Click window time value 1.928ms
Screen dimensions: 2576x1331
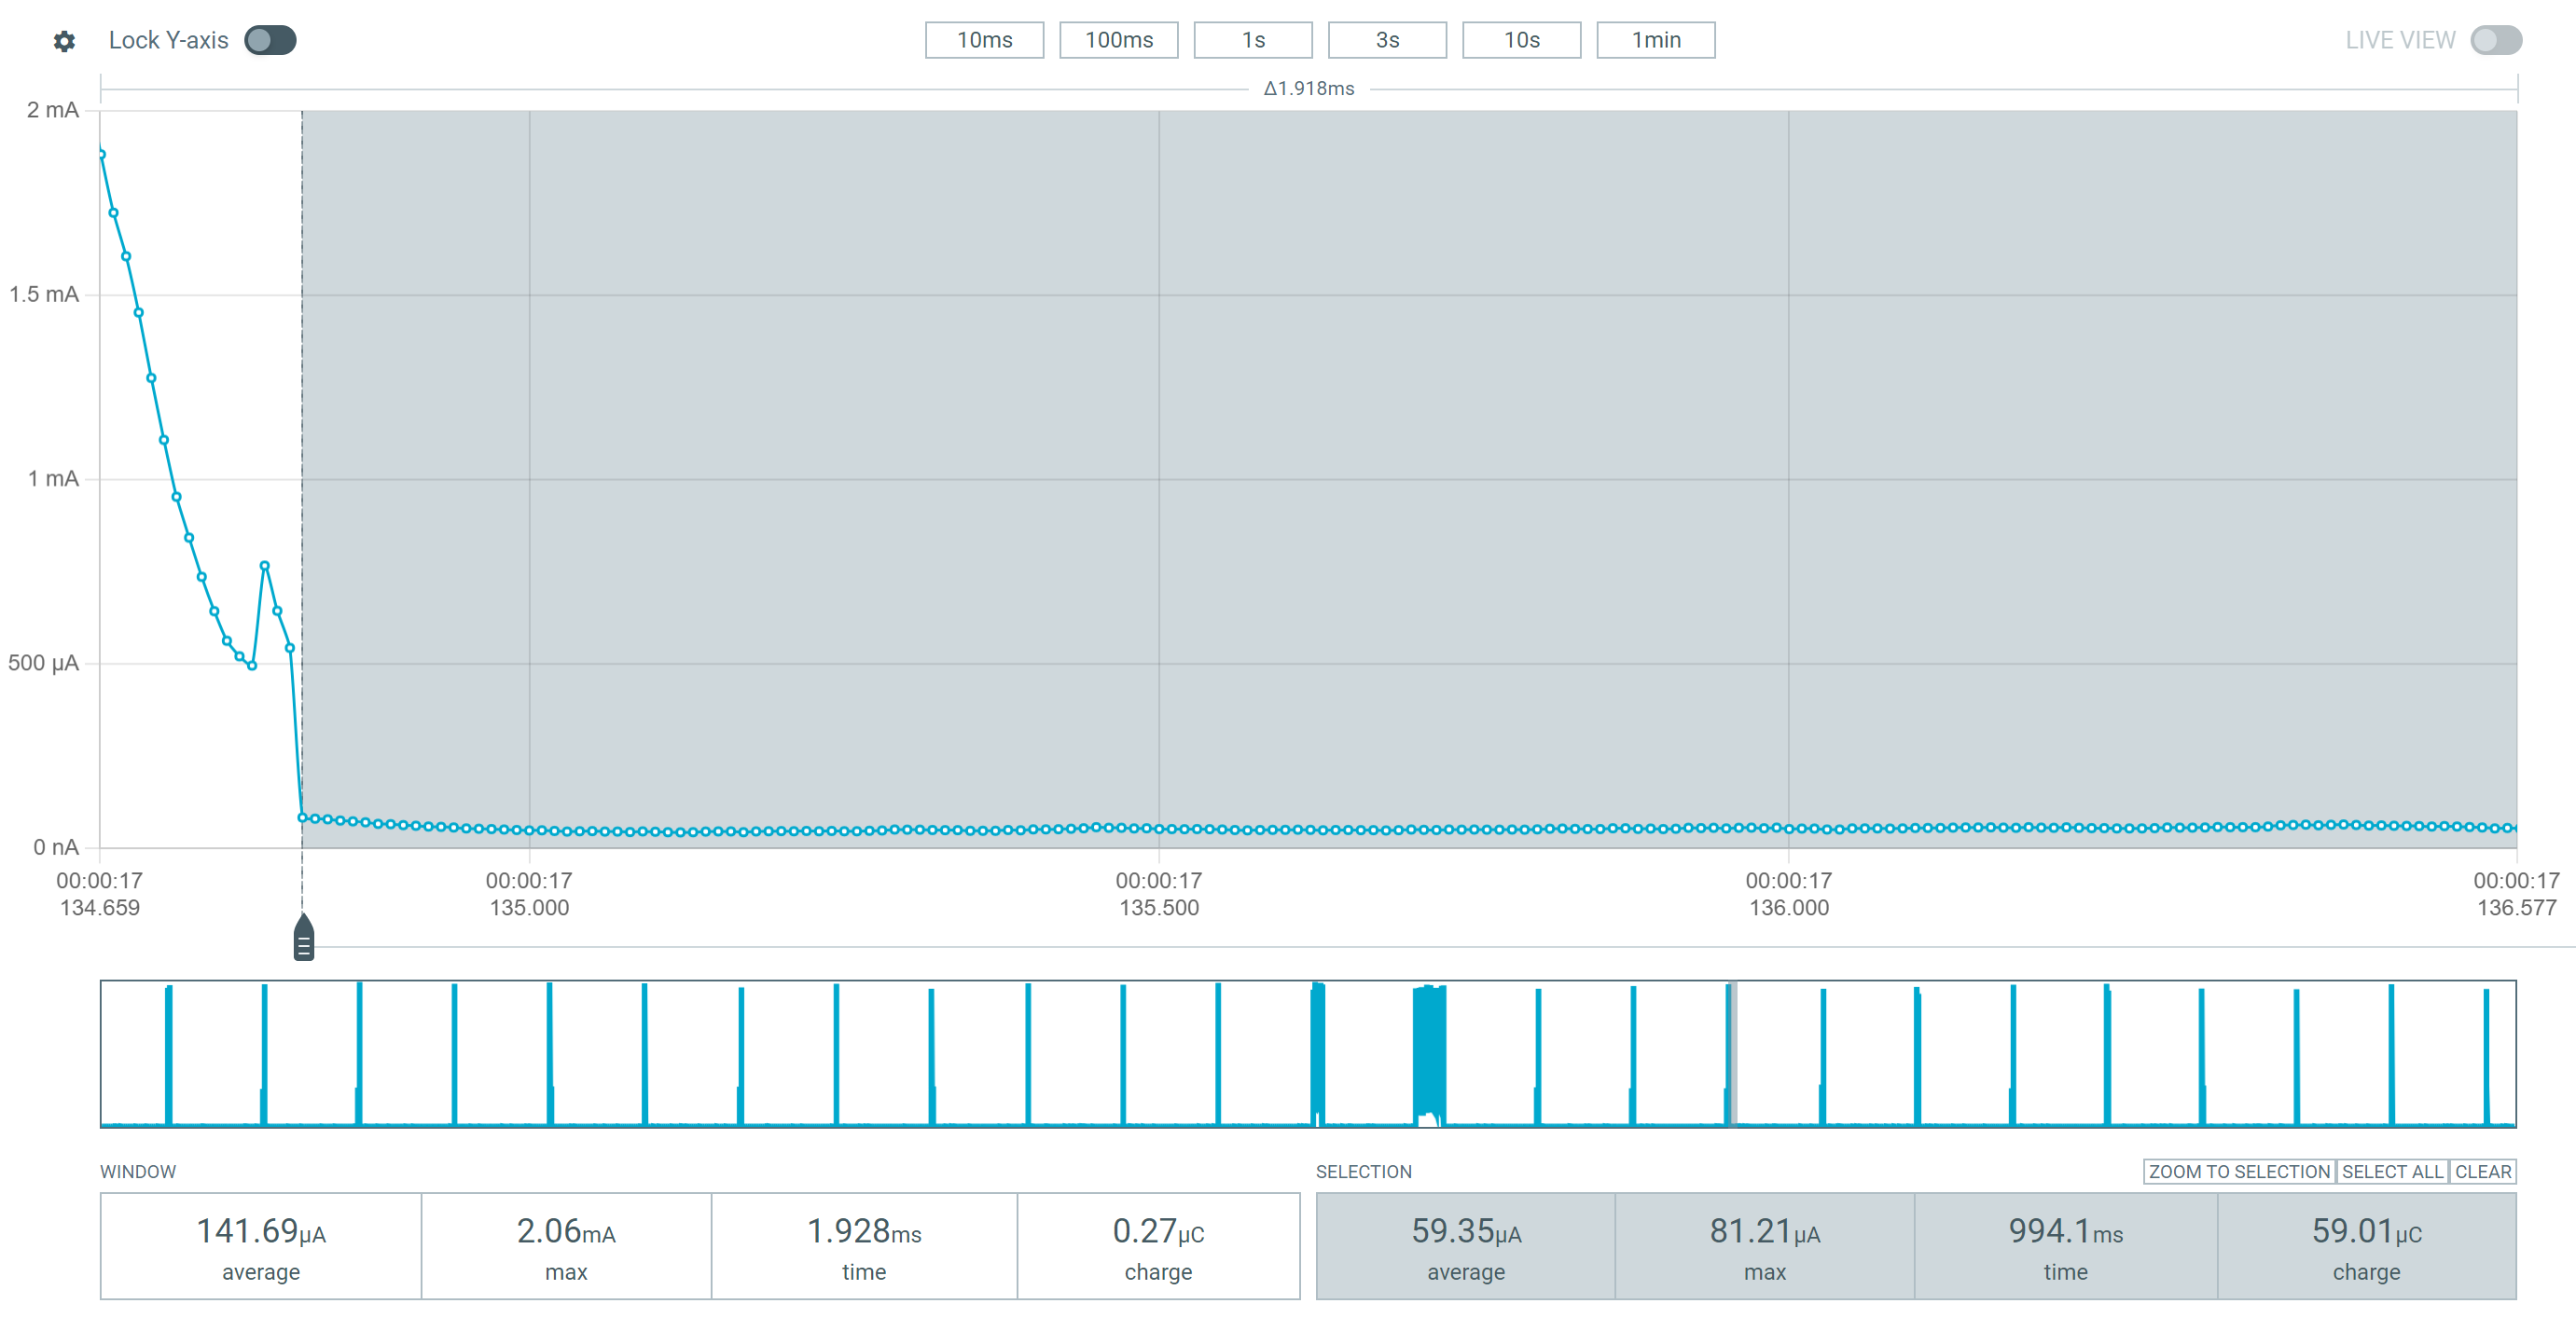point(864,1231)
